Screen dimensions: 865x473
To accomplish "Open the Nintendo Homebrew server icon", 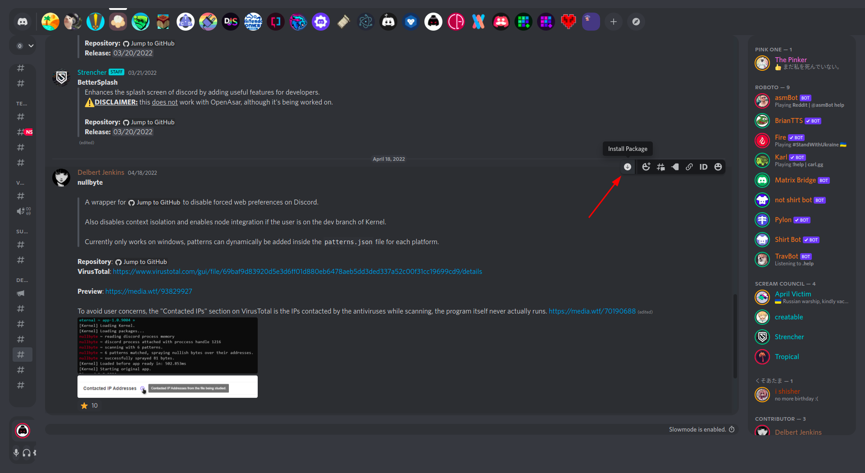I will (x=253, y=22).
